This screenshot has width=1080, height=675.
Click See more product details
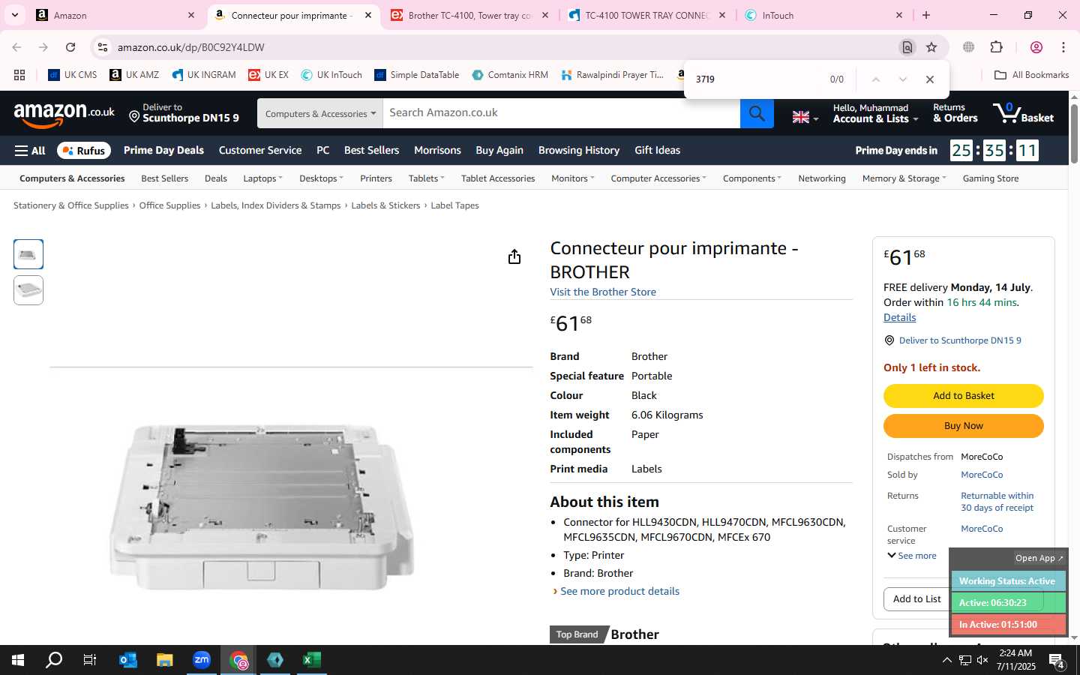tap(619, 592)
